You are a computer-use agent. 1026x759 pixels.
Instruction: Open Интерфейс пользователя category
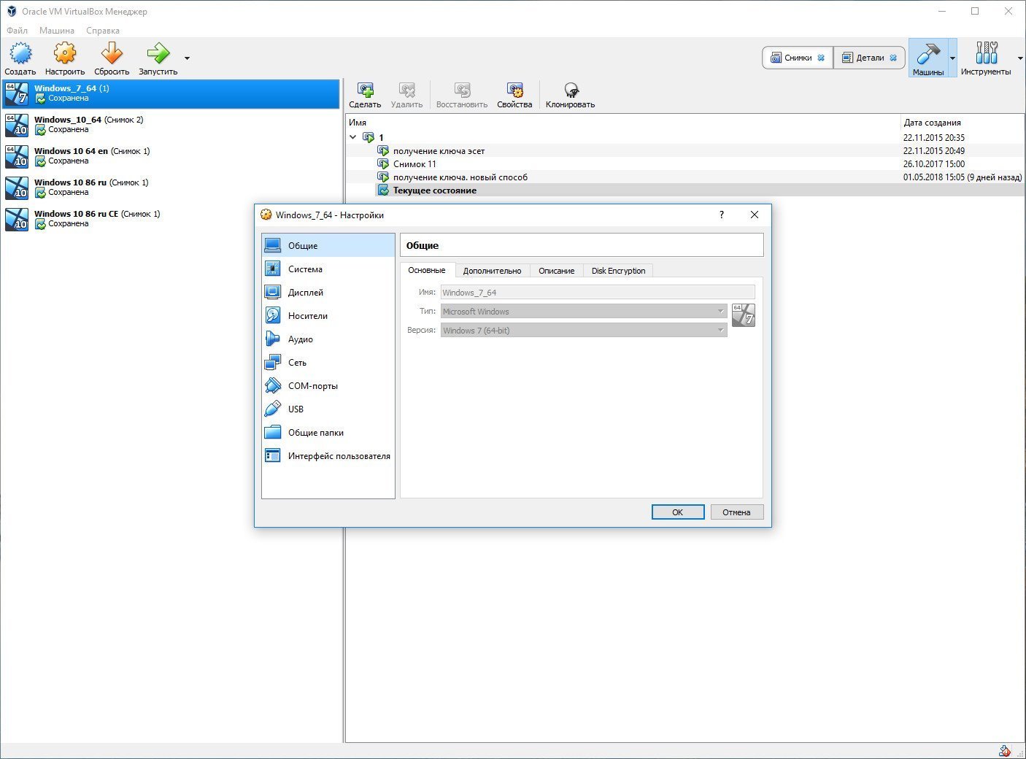pos(328,456)
